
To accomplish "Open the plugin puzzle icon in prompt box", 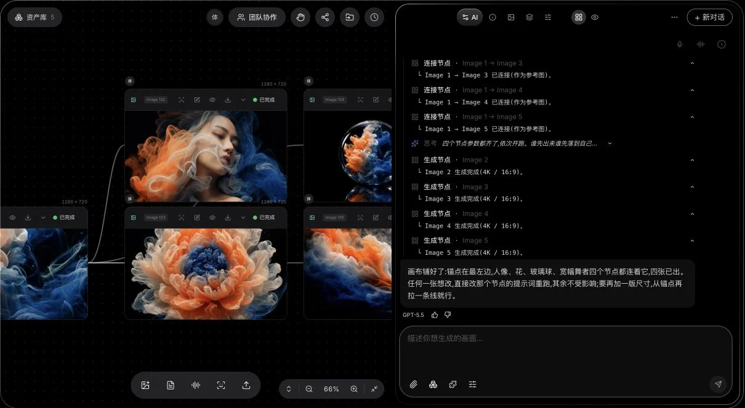I will tap(453, 384).
